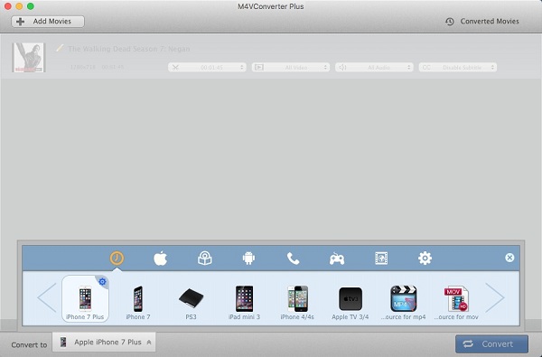Open iPhone 7 Plus profile settings gear
Screen dimensions: 542x357
click(102, 282)
